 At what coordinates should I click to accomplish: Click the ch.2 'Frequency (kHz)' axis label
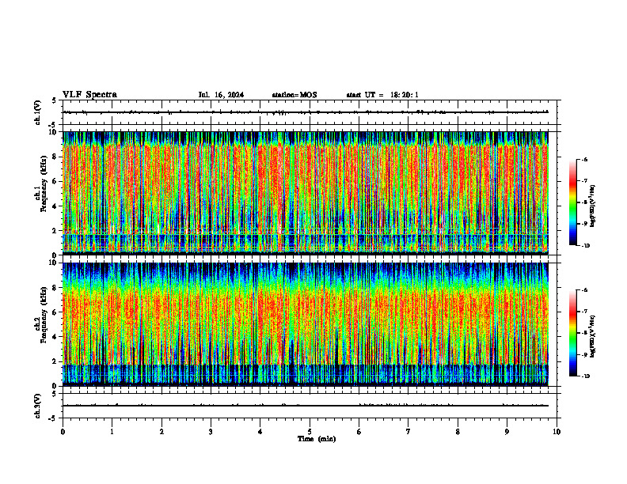pyautogui.click(x=43, y=314)
